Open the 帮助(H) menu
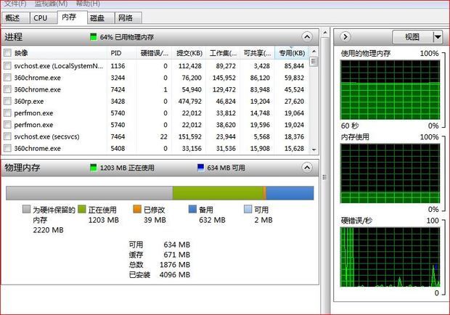This screenshot has height=315, width=450. click(88, 4)
